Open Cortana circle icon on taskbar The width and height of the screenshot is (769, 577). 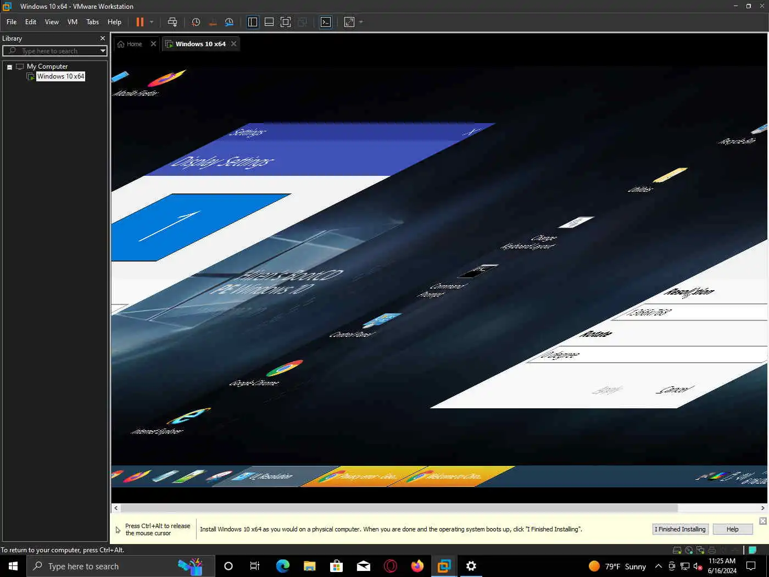click(x=229, y=566)
